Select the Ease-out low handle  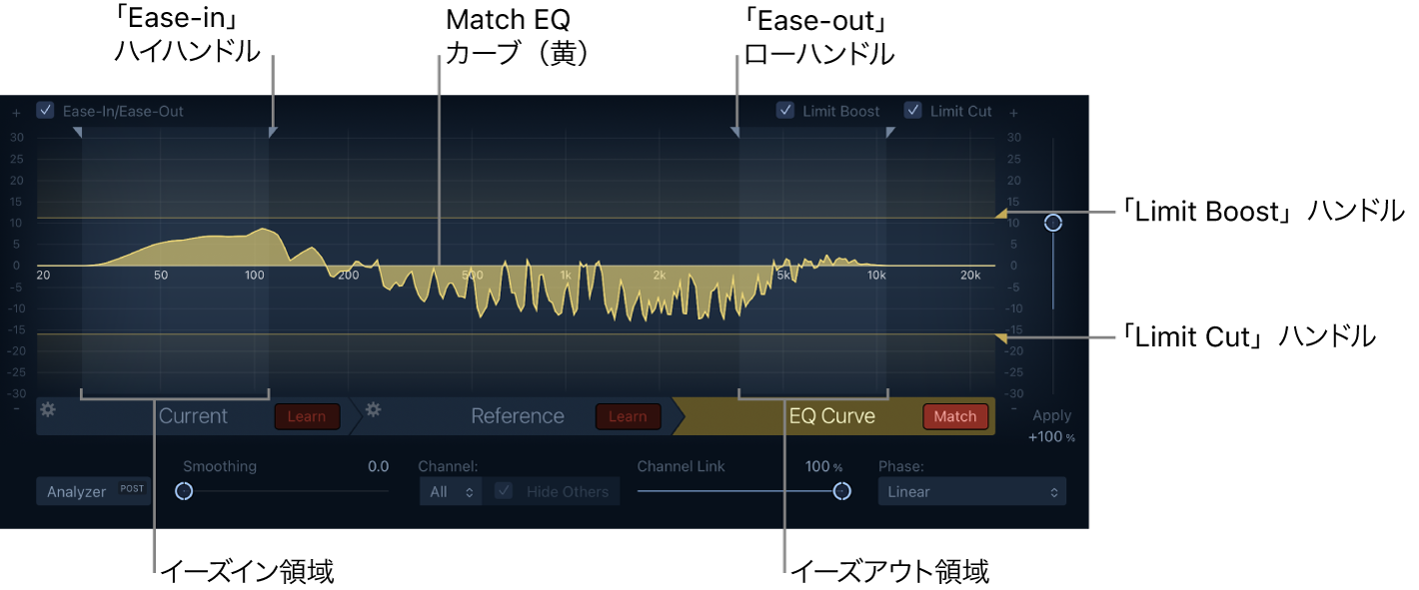tap(735, 132)
